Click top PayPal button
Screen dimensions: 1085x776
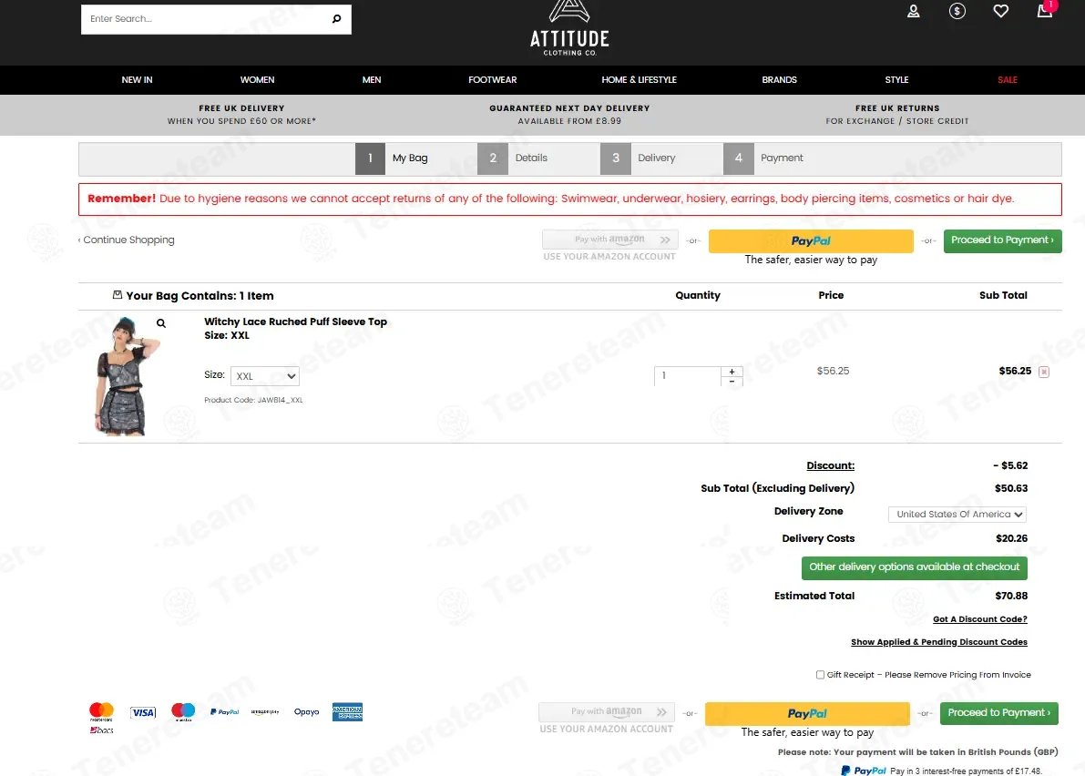(x=811, y=240)
